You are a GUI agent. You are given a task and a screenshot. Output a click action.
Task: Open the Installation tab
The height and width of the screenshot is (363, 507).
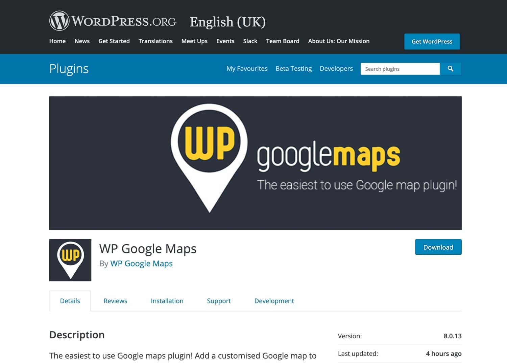click(167, 301)
